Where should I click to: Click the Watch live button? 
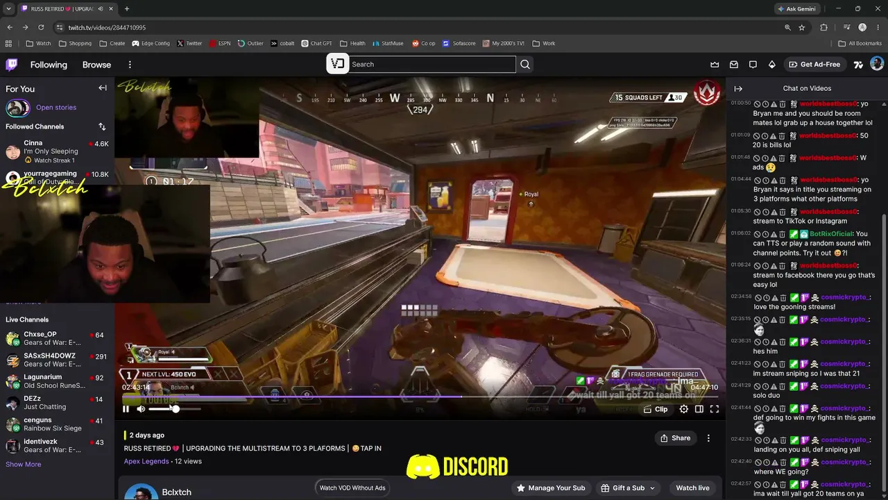(692, 488)
